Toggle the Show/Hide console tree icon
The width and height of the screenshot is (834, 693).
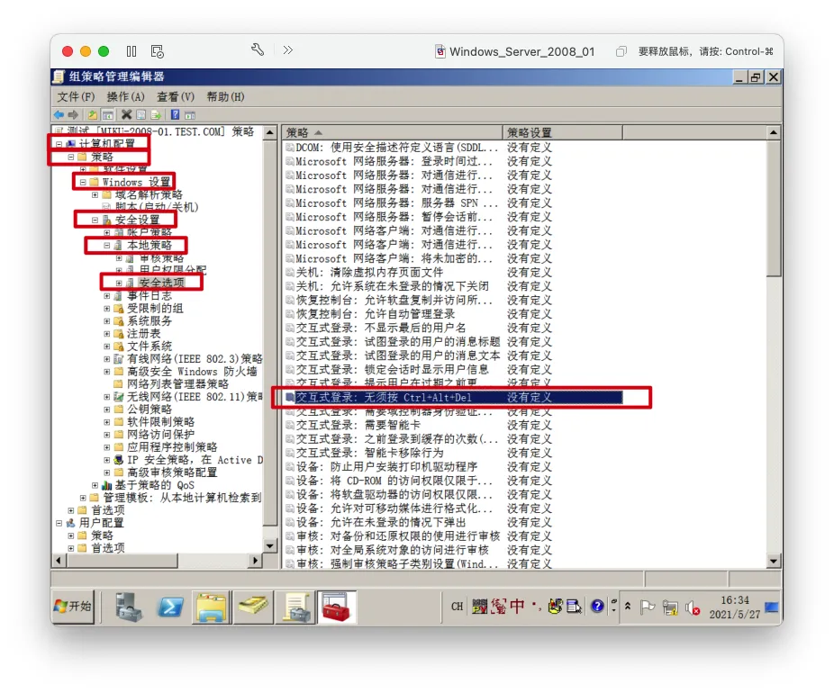[x=108, y=115]
